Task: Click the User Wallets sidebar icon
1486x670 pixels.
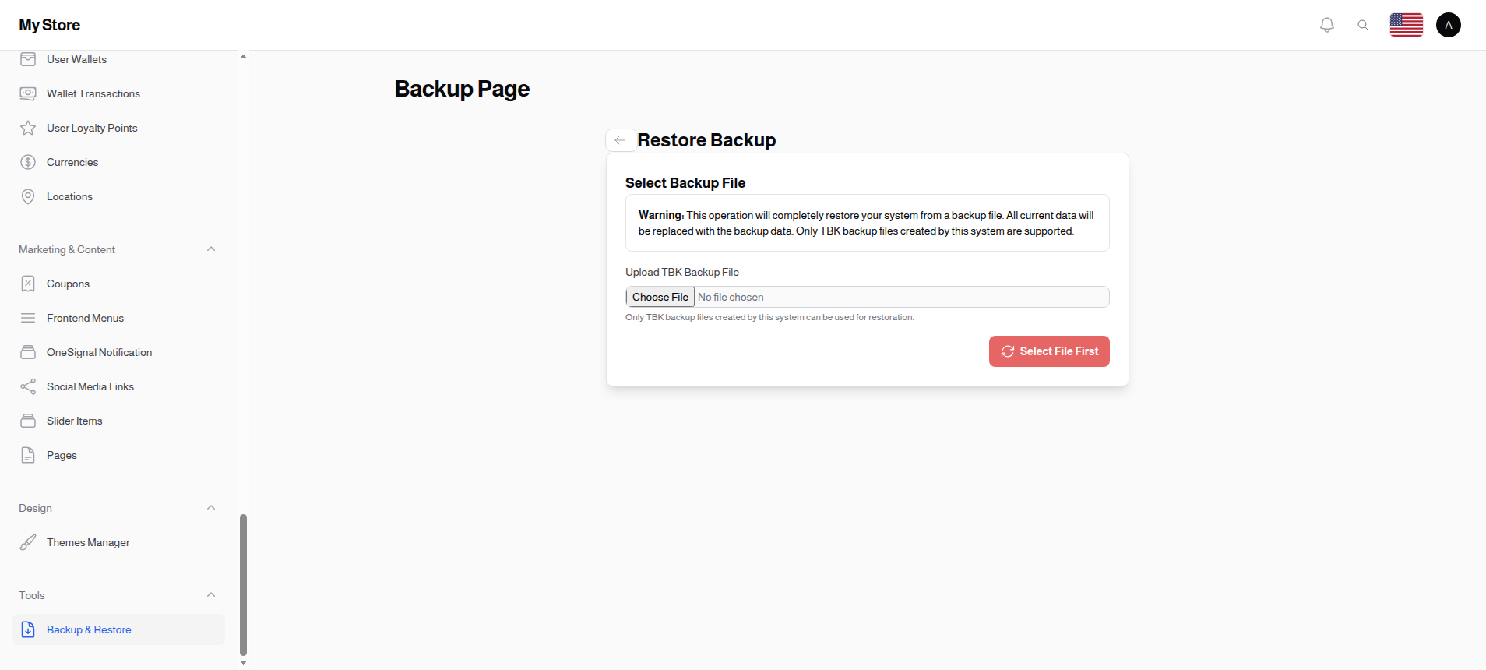Action: [28, 59]
